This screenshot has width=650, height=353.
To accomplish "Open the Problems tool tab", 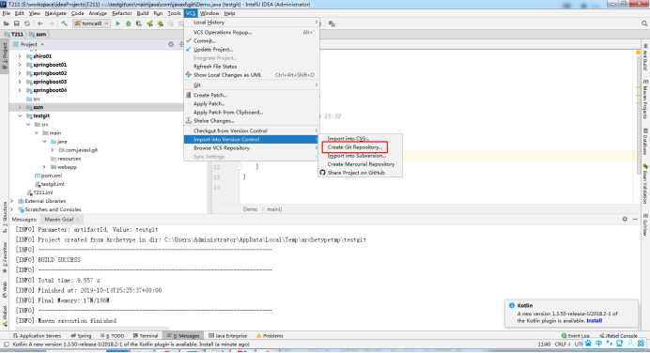I will point(270,335).
